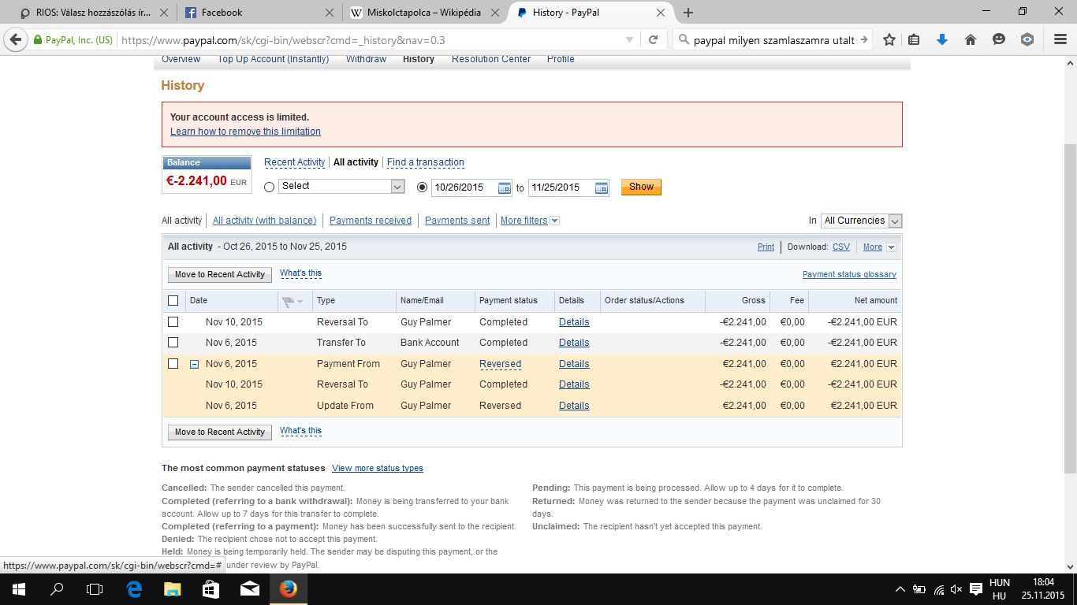This screenshot has height=605, width=1077.
Task: Open the start date calendar picker icon
Action: click(x=505, y=187)
